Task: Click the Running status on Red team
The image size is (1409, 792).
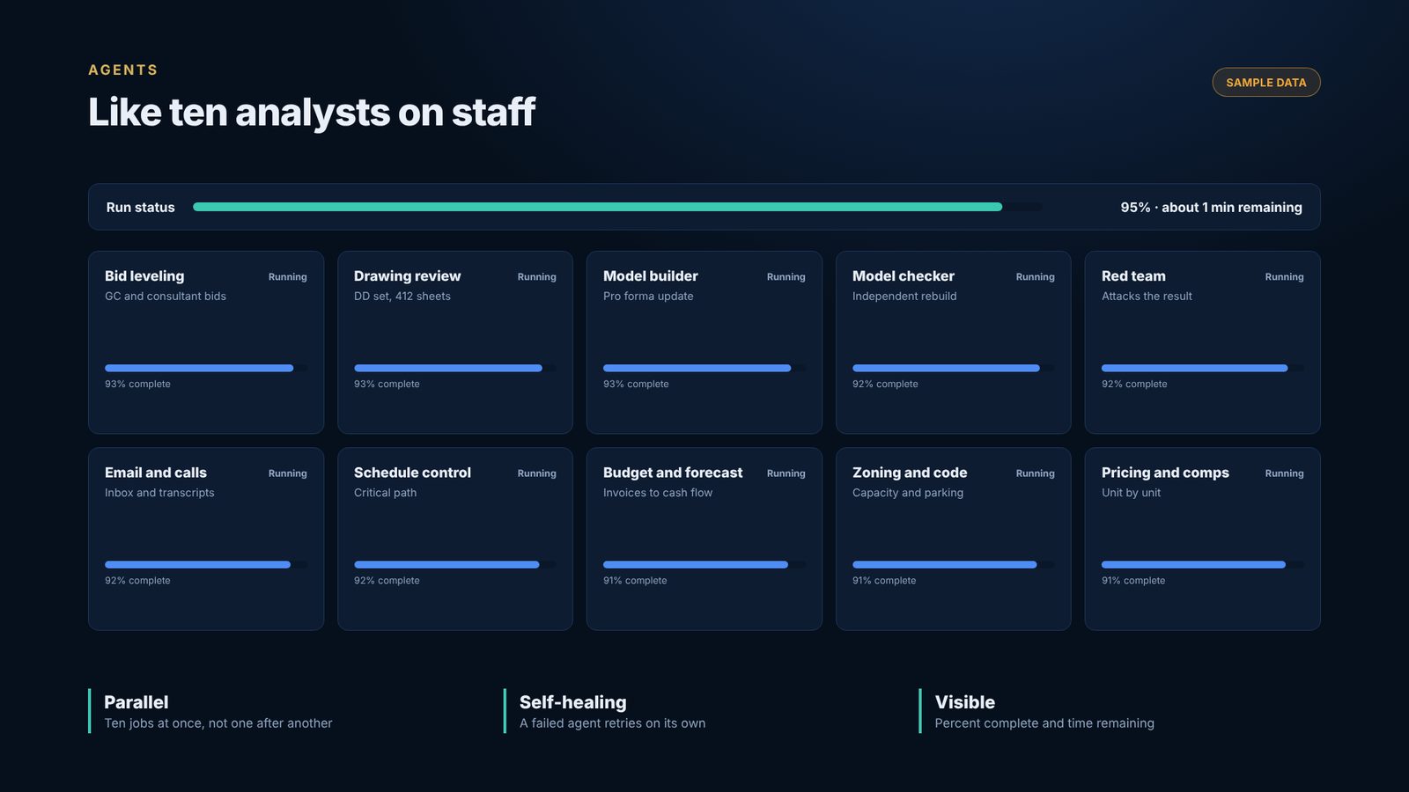Action: 1284,276
